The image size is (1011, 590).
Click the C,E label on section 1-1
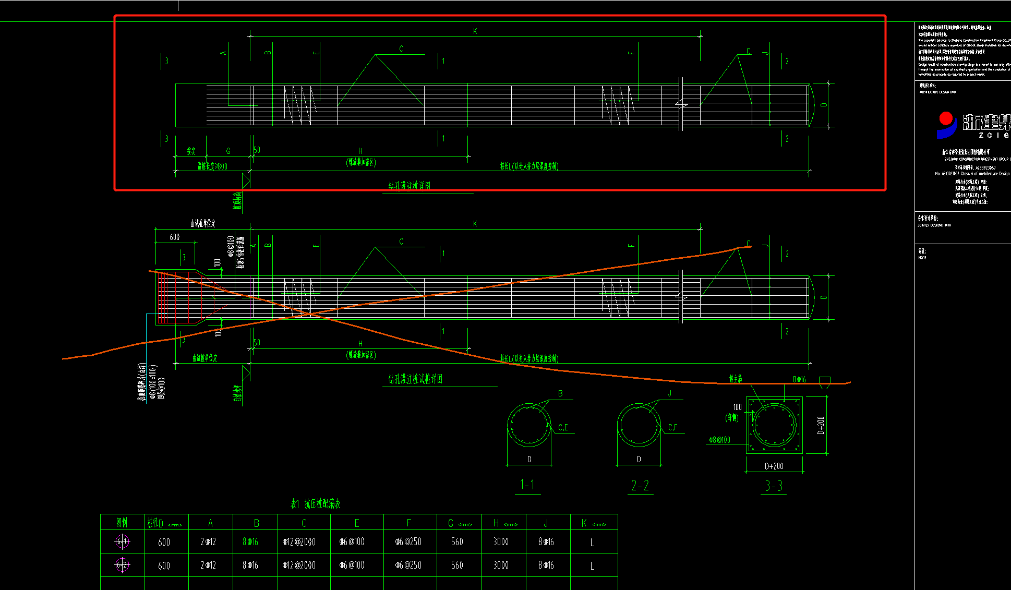coord(563,428)
